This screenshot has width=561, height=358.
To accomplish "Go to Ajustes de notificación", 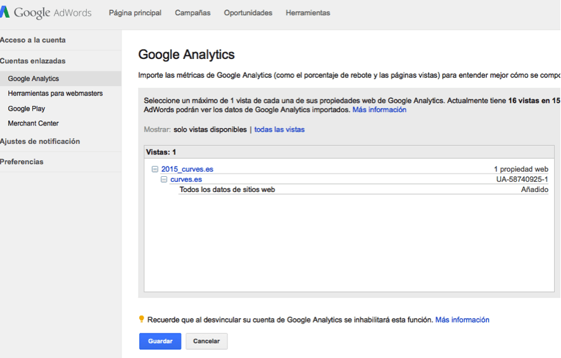I will 40,141.
